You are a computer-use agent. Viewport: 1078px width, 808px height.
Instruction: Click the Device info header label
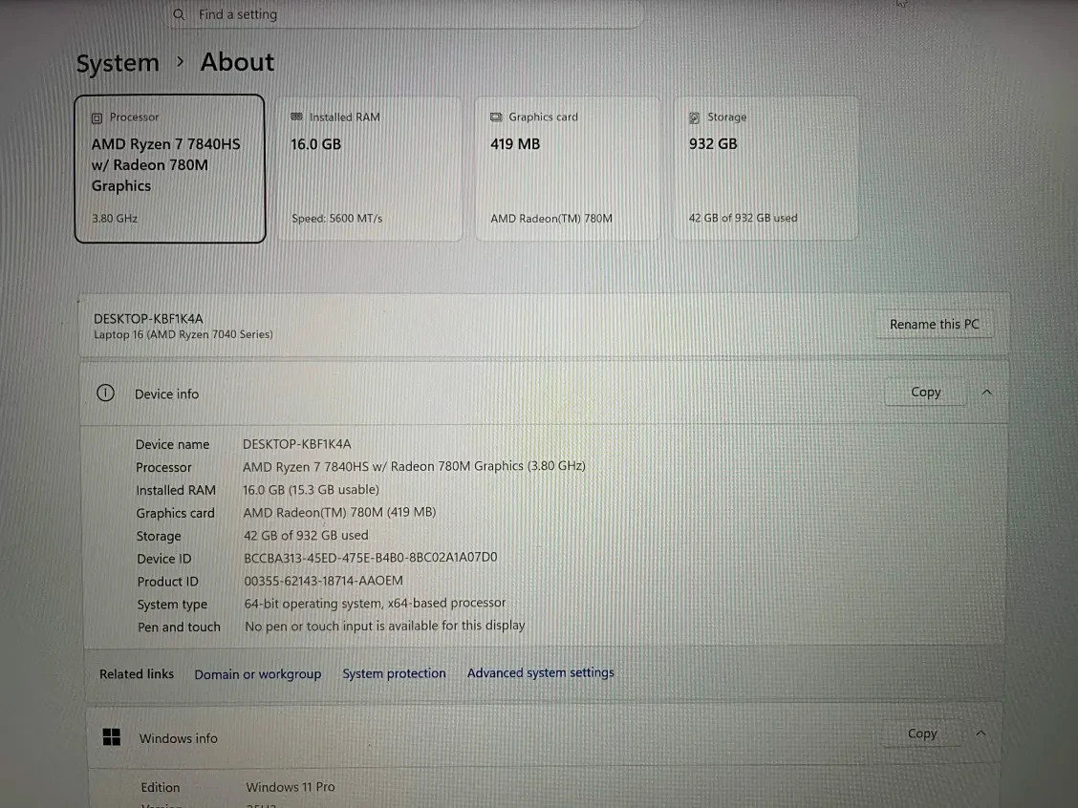pyautogui.click(x=166, y=394)
